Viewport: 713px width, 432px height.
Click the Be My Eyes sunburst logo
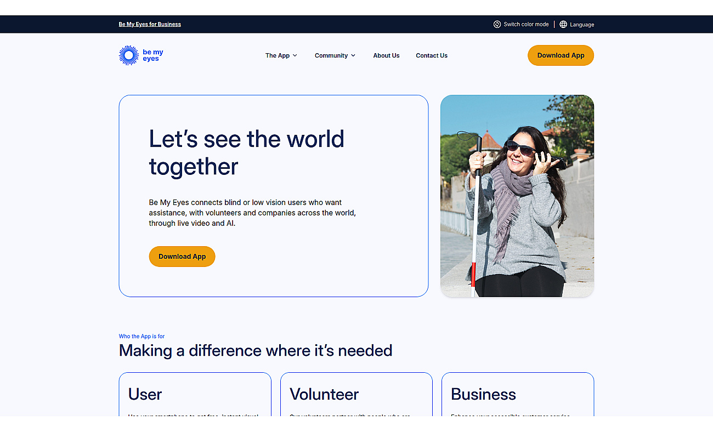[x=128, y=55]
